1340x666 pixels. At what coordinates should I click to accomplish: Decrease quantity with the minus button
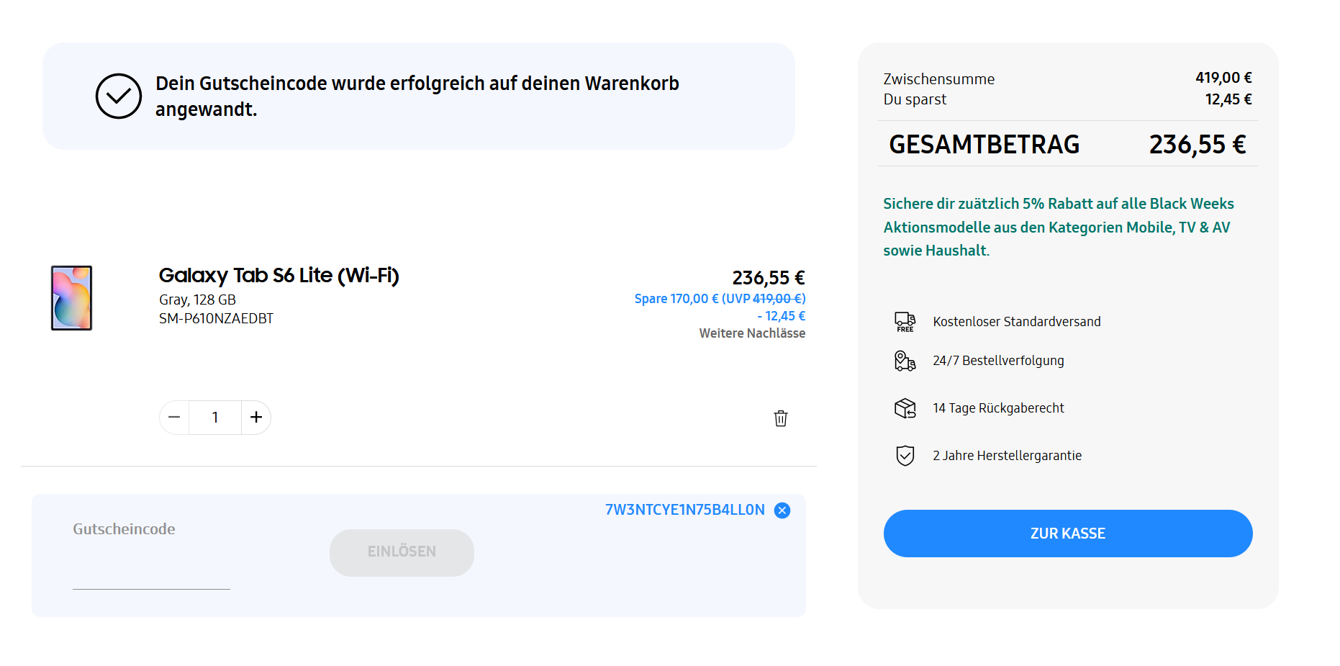coord(174,418)
